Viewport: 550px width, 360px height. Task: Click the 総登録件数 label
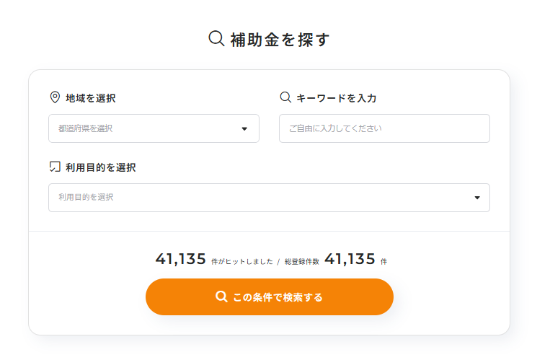(301, 262)
